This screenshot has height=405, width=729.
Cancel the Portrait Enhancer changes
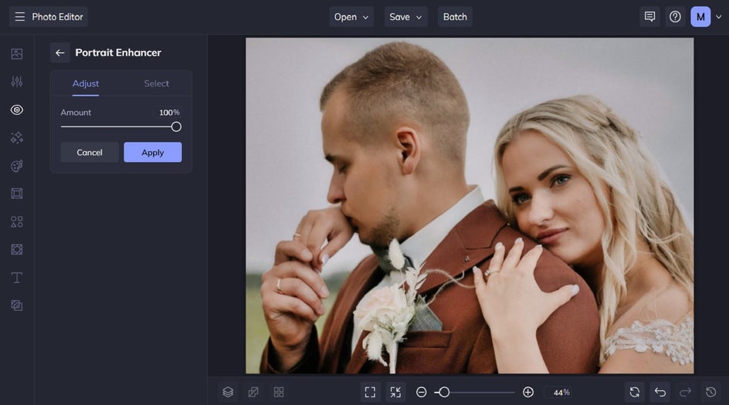pos(90,152)
